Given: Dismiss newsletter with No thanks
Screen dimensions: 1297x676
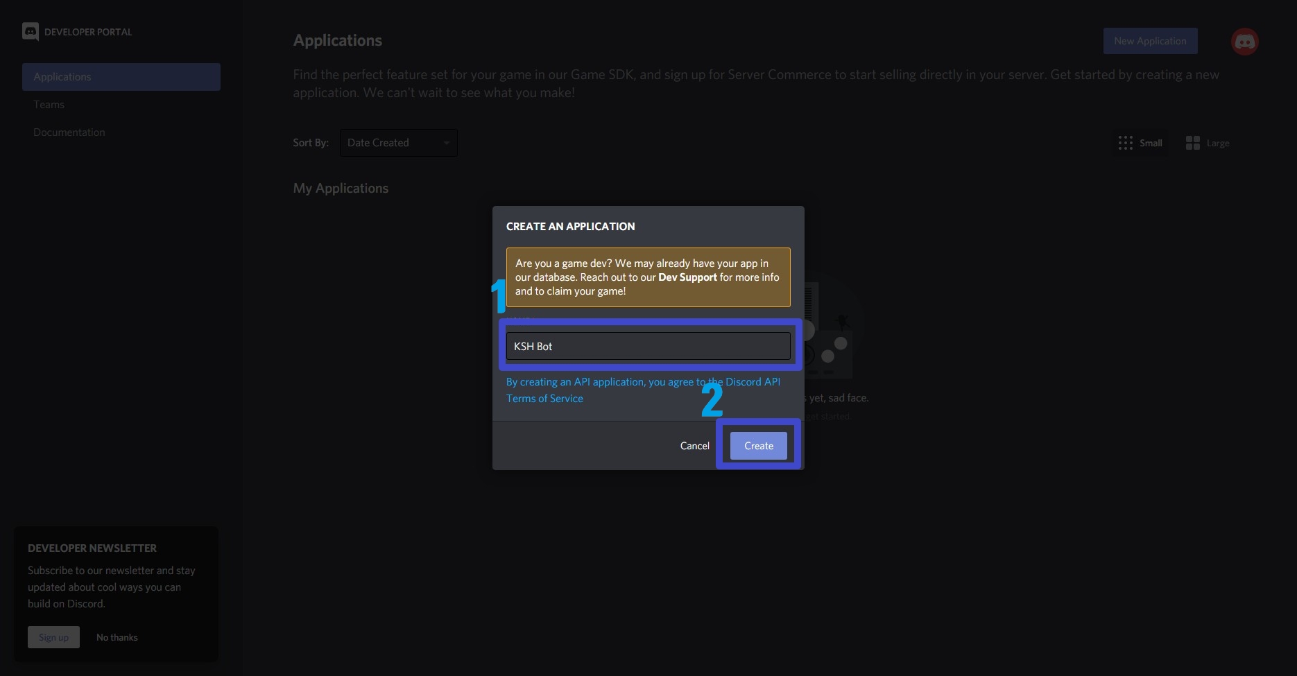Looking at the screenshot, I should pos(117,637).
